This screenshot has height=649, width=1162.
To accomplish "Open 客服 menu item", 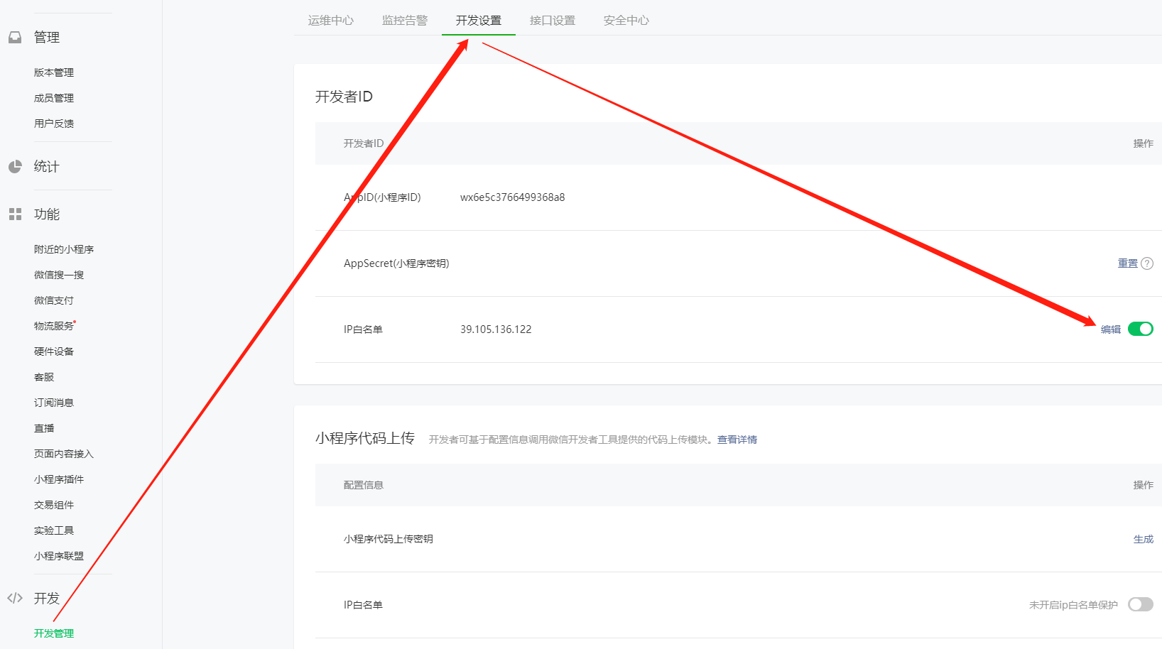I will pyautogui.click(x=44, y=377).
